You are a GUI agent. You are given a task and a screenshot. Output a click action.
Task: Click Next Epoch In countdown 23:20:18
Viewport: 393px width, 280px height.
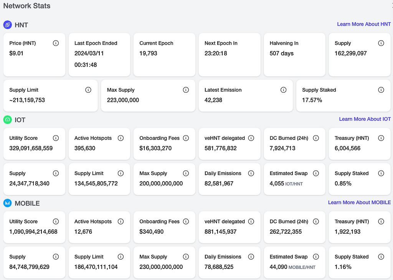(x=216, y=53)
